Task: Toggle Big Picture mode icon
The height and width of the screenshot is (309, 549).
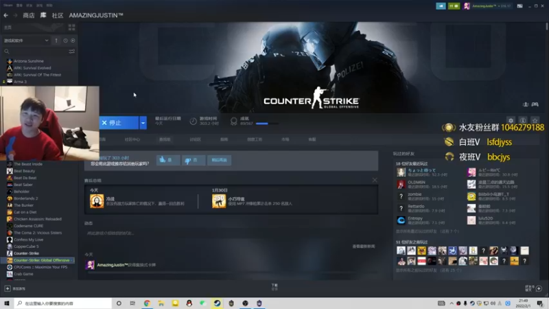Action: [520, 6]
